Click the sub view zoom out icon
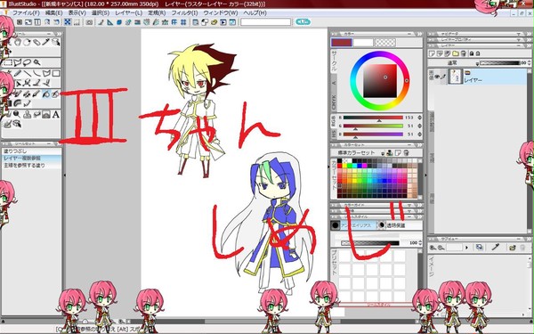534x334 pixels. [x=441, y=248]
